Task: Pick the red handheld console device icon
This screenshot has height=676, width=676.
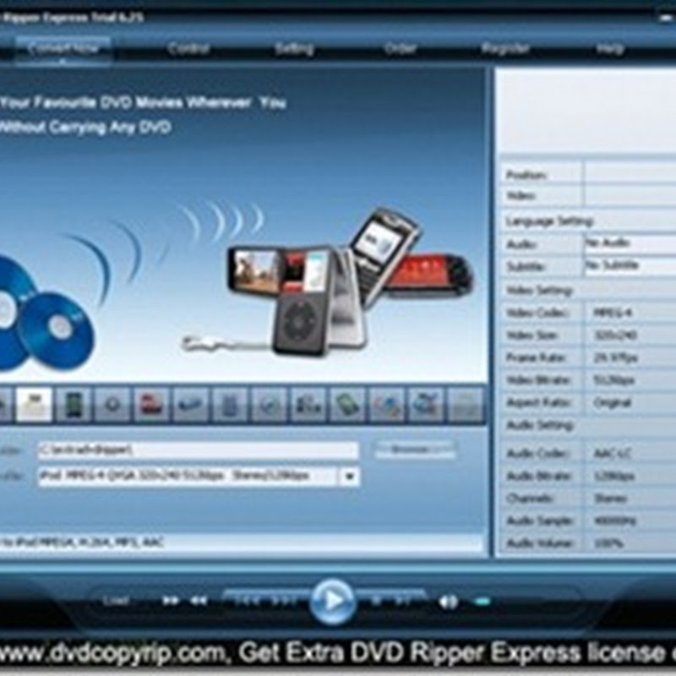Action: click(x=151, y=405)
